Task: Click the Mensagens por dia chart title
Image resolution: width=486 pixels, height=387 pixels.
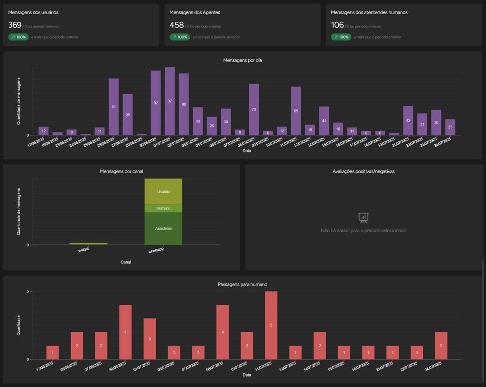Action: click(x=243, y=60)
